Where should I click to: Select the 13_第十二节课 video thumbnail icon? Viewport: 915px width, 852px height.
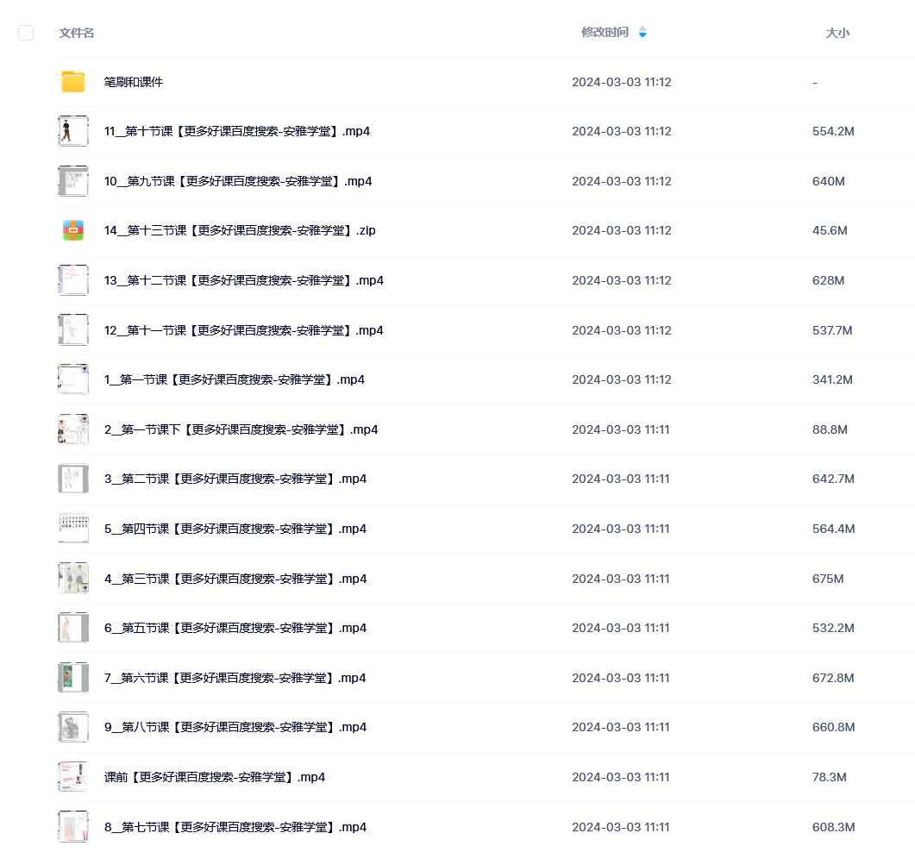coord(73,280)
